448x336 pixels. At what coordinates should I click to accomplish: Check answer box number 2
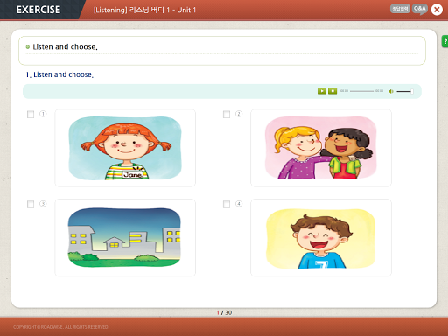[x=227, y=115]
